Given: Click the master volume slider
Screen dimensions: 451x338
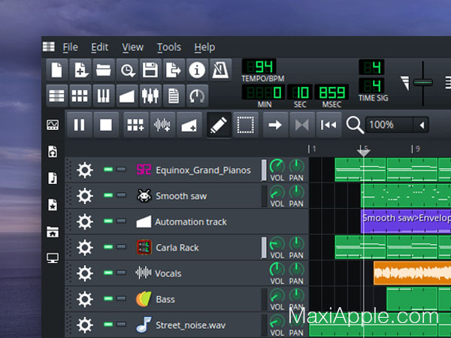Looking at the screenshot, I should point(423,82).
